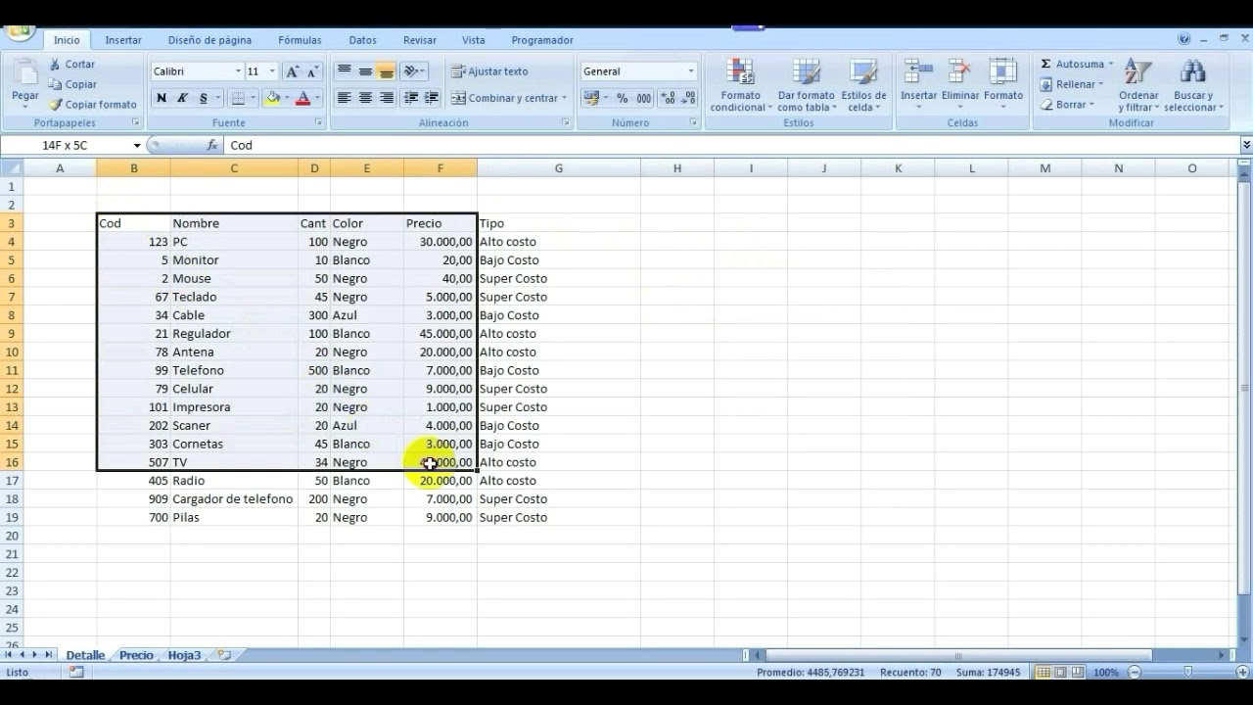Align text to top of cell

(x=345, y=71)
